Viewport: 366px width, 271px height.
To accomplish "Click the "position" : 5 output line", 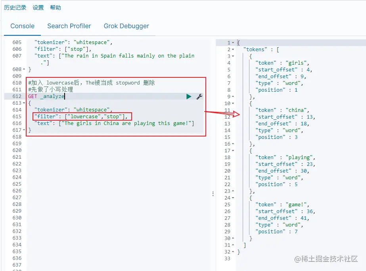I will tap(276, 185).
